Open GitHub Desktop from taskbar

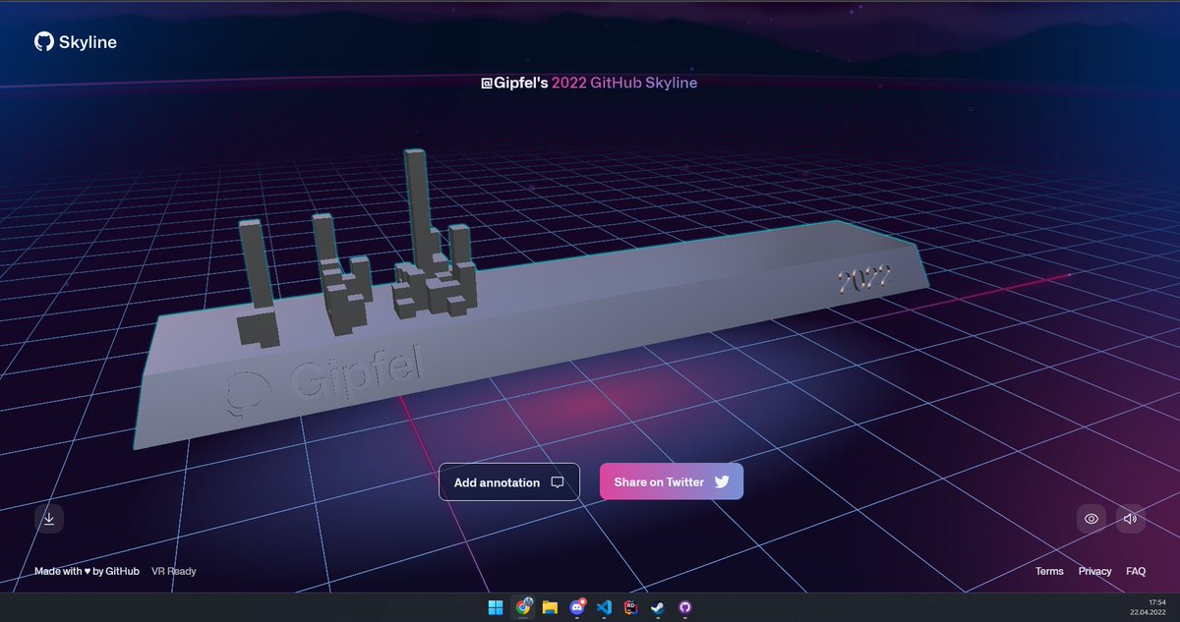(x=684, y=607)
